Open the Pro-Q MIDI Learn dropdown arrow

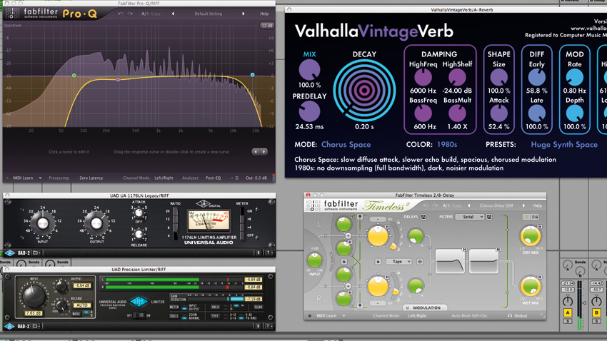pyautogui.click(x=40, y=178)
